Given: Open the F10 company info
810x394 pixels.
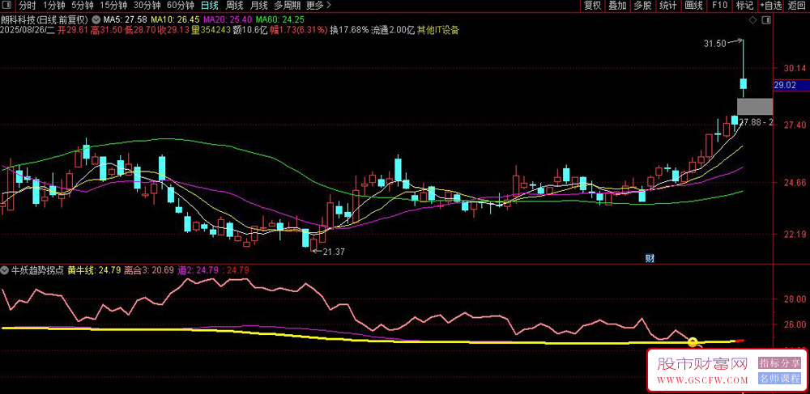Looking at the screenshot, I should (719, 6).
